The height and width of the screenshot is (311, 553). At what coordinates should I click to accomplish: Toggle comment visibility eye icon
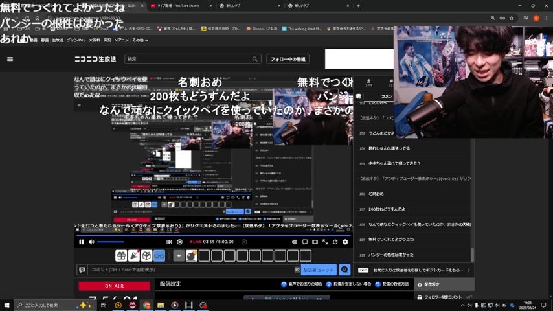coord(295,242)
